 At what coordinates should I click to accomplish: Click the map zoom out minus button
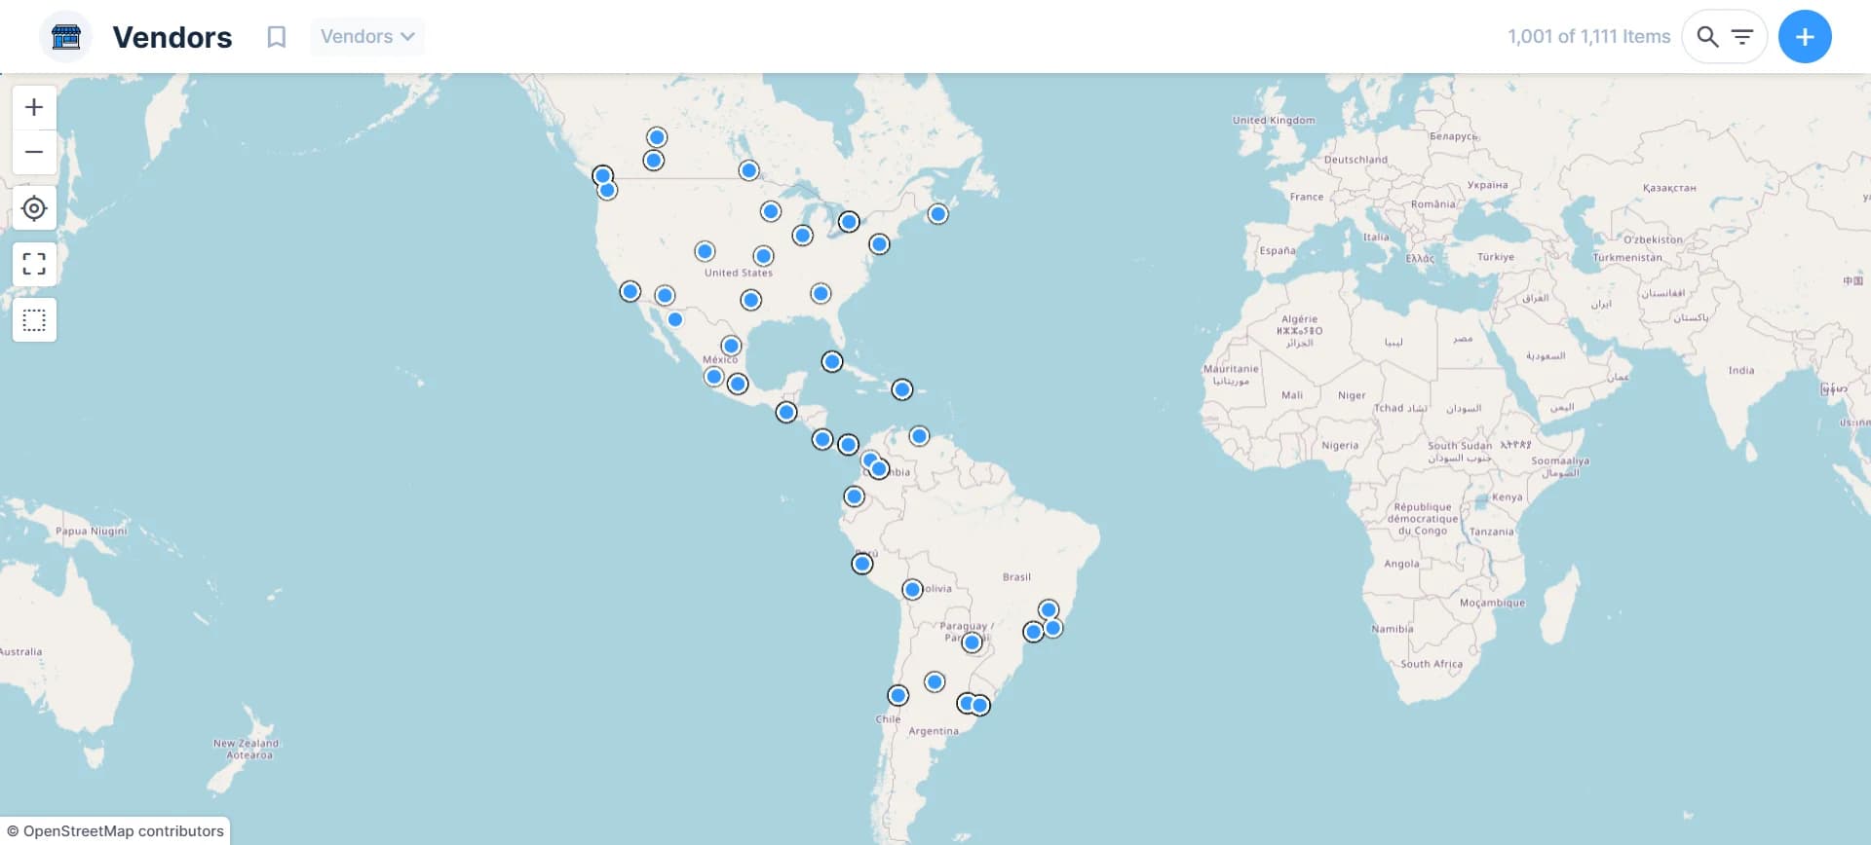(x=34, y=153)
